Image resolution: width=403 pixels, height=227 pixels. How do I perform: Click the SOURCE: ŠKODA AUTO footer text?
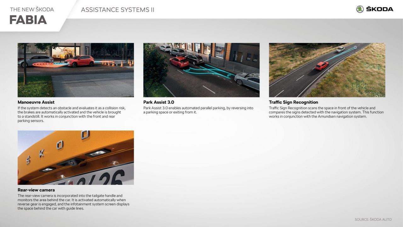373,219
